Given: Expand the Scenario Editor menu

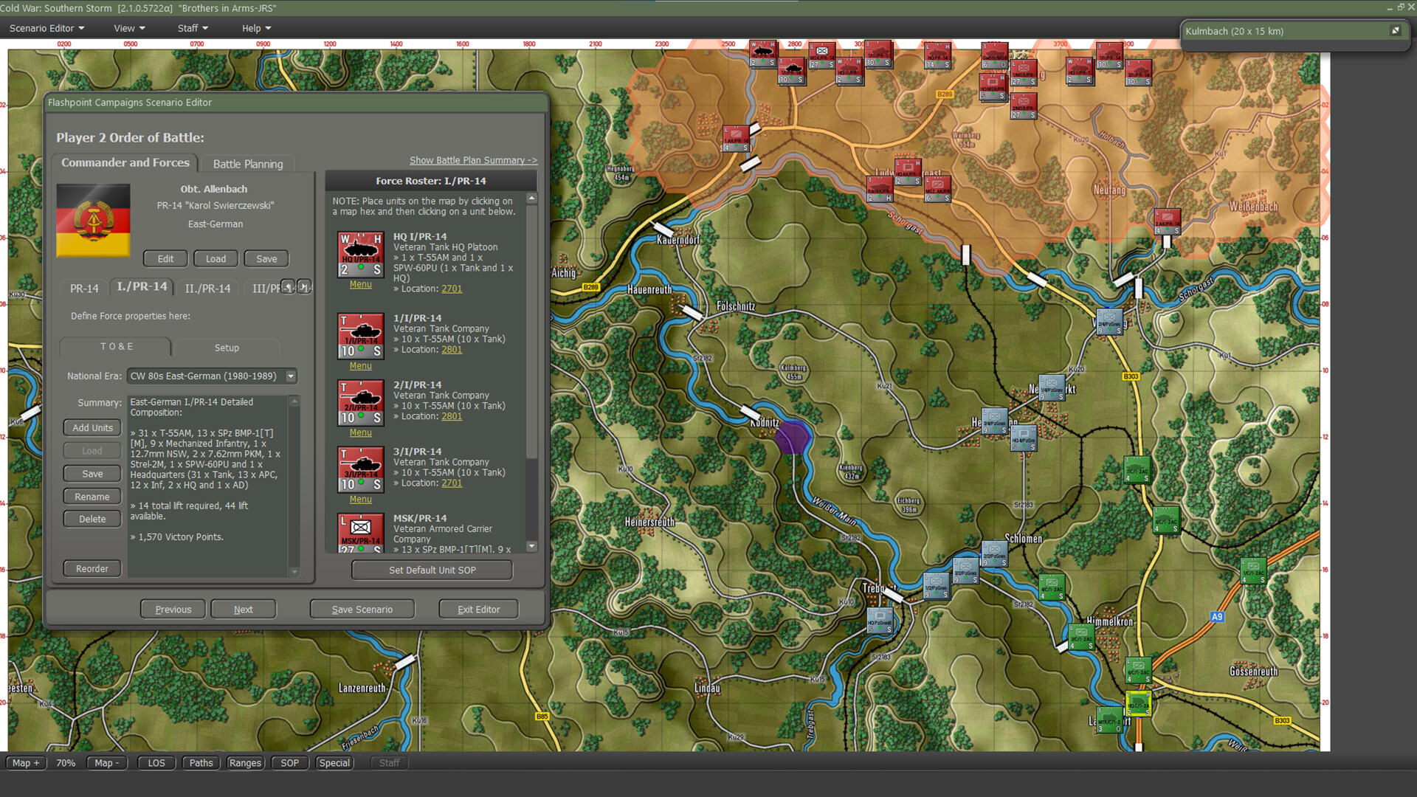Looking at the screenshot, I should (x=42, y=28).
